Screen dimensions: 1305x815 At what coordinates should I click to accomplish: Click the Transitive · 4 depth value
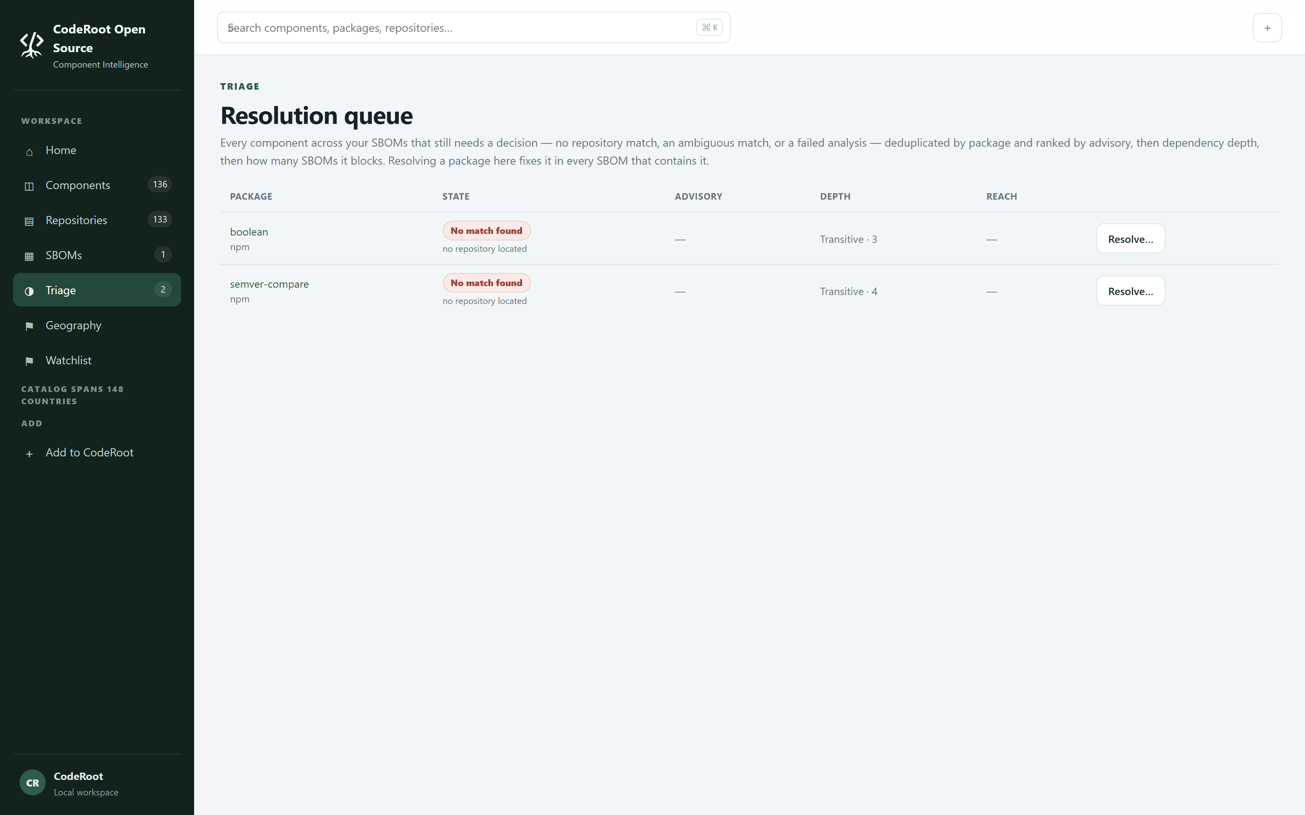point(848,292)
